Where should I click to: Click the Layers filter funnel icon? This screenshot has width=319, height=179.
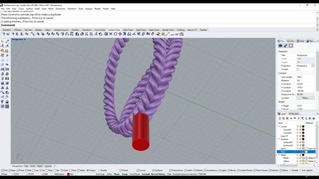[x=303, y=118]
